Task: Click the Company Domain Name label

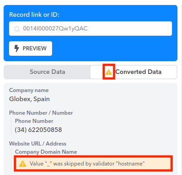Action: coord(46,152)
